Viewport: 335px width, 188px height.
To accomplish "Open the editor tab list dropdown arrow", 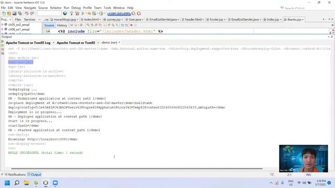I will [329, 19].
